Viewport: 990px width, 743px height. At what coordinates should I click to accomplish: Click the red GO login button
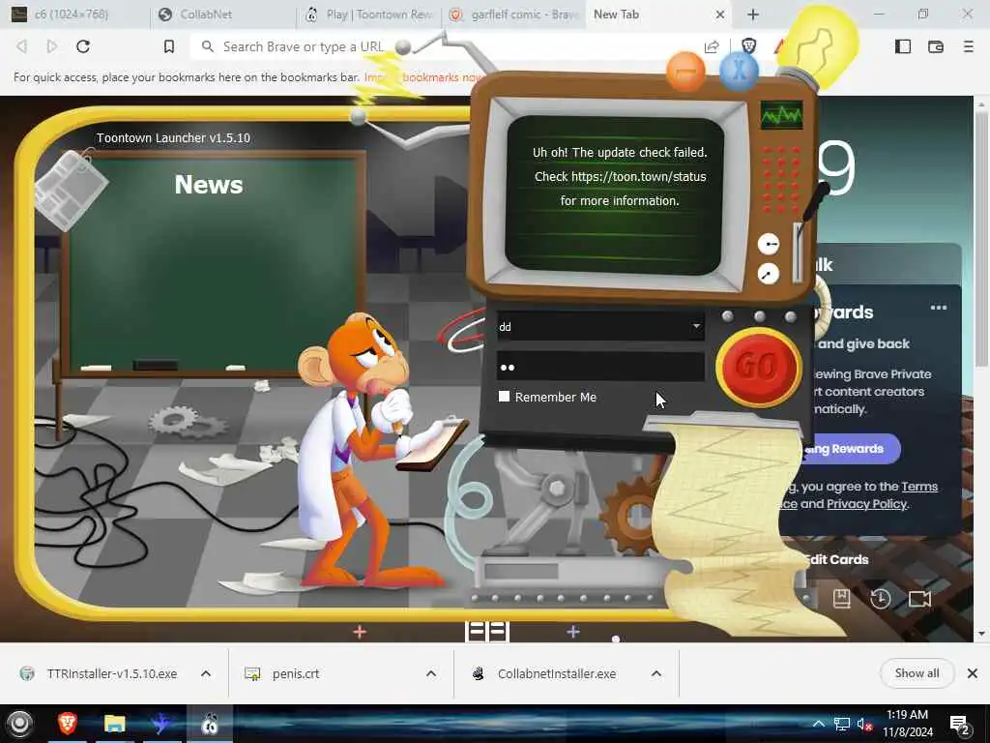pyautogui.click(x=759, y=366)
